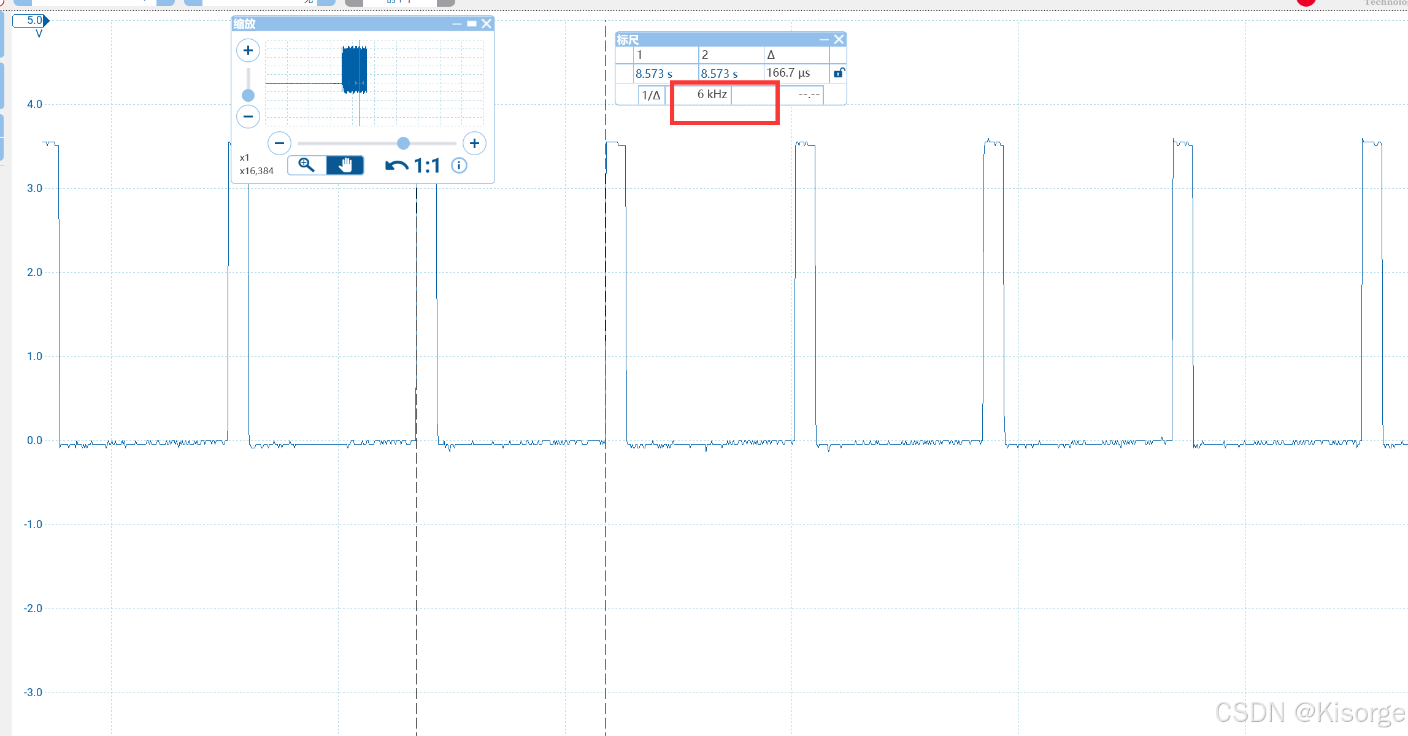Viewport: 1408px width, 736px height.
Task: Minimize the 标尺 rulers panel
Action: pyautogui.click(x=824, y=40)
